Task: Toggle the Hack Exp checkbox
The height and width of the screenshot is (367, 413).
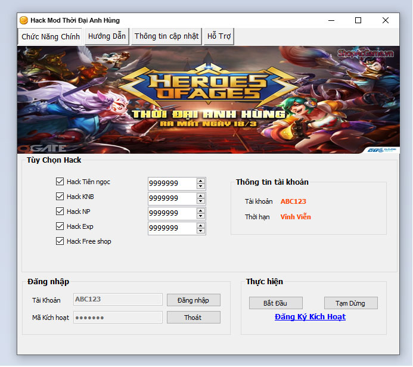Action: tap(60, 226)
